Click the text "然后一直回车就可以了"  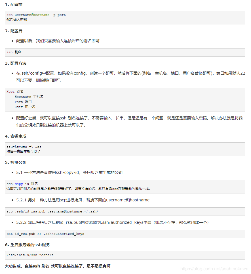(x=24, y=151)
